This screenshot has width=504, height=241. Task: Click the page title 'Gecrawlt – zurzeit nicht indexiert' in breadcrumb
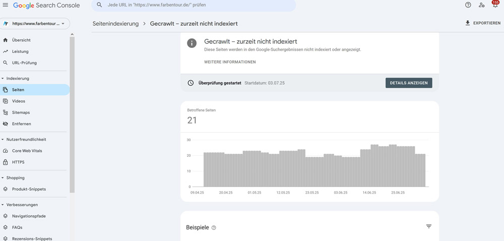194,24
